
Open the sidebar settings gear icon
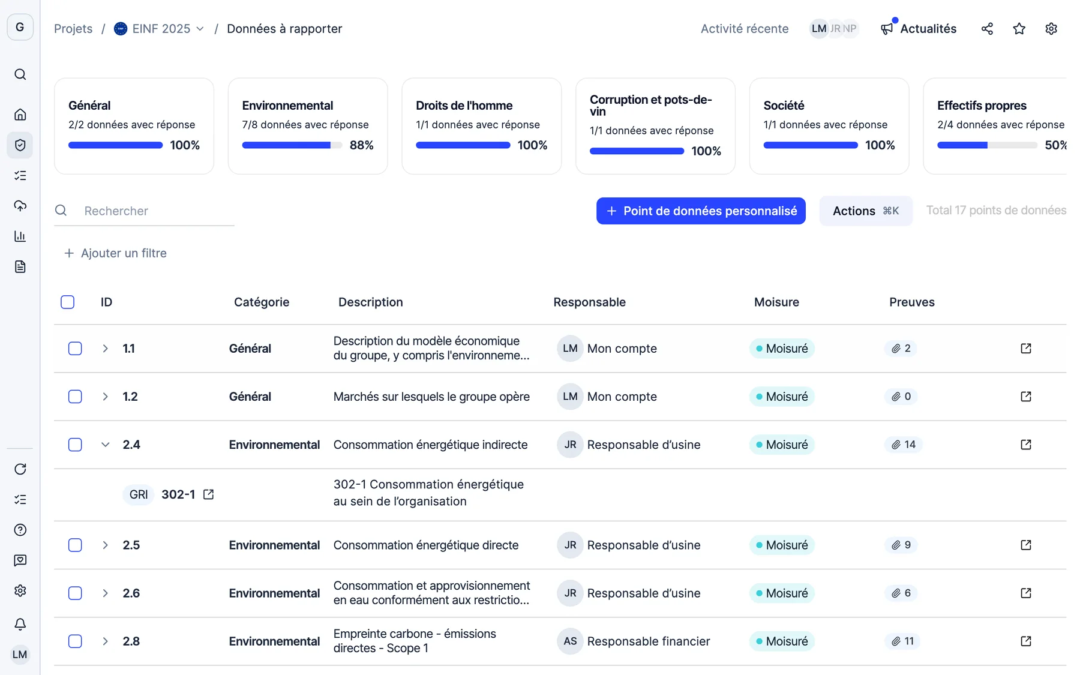click(20, 591)
